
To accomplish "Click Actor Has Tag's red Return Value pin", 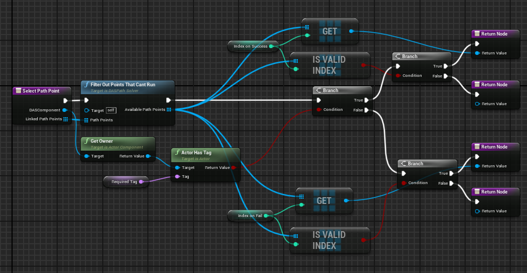I will coord(233,167).
